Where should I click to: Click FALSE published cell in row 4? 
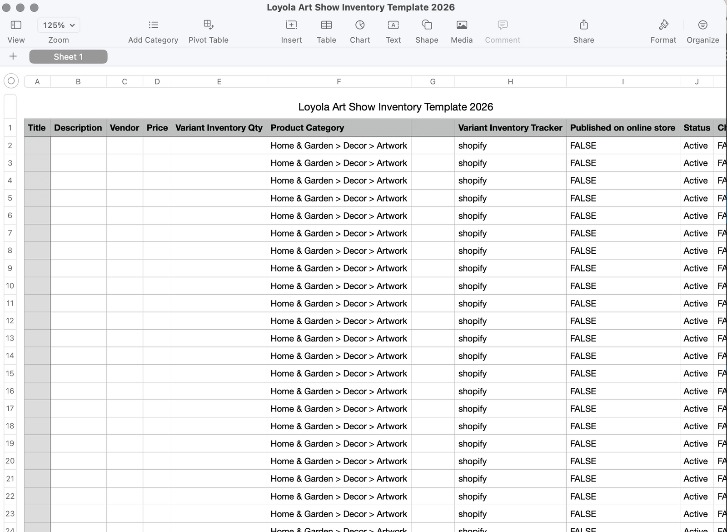[x=623, y=181]
